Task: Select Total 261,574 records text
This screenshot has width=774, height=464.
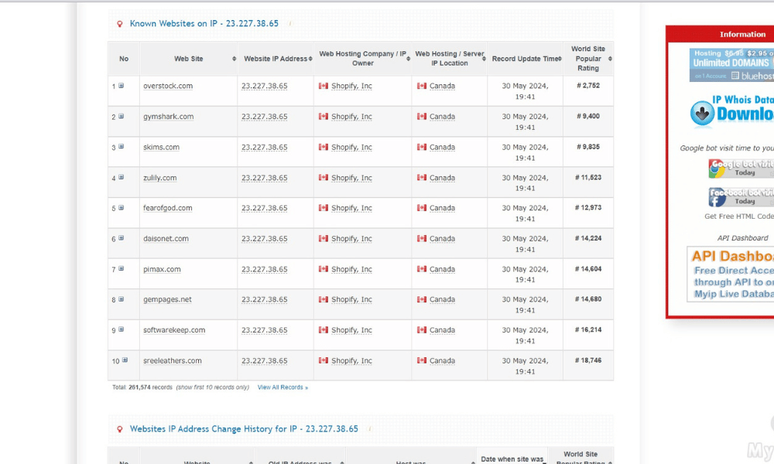Action: click(142, 387)
